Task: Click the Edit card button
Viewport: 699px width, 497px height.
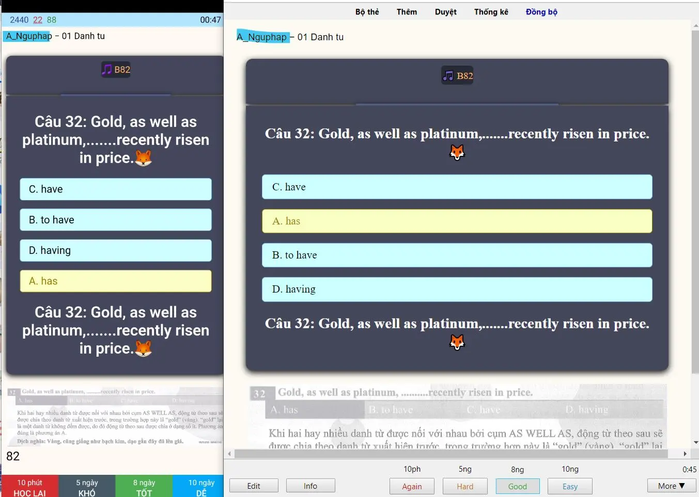Action: (x=254, y=486)
